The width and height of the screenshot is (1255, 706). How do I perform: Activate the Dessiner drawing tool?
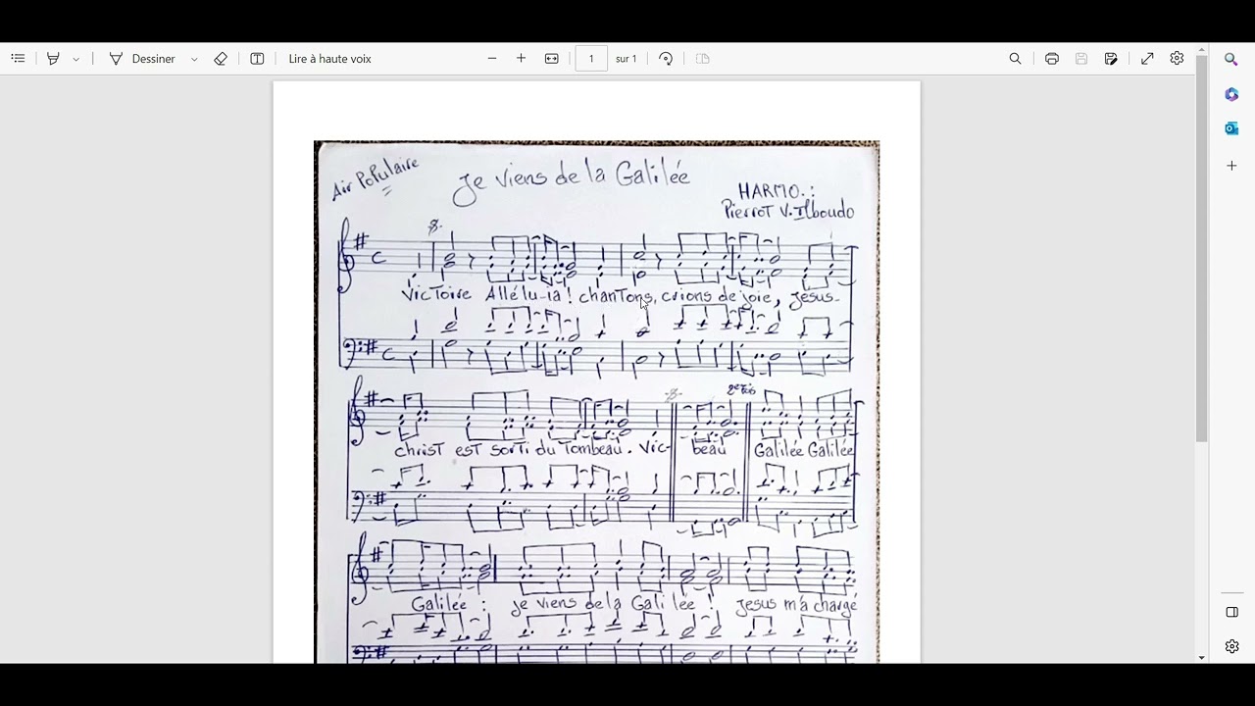[142, 59]
